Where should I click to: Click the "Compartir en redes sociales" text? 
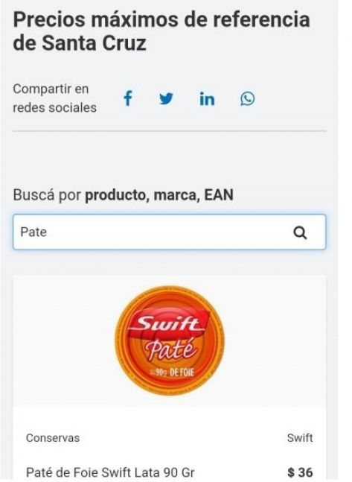(54, 98)
